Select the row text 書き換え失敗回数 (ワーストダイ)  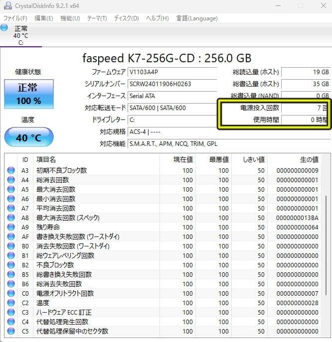78,236
